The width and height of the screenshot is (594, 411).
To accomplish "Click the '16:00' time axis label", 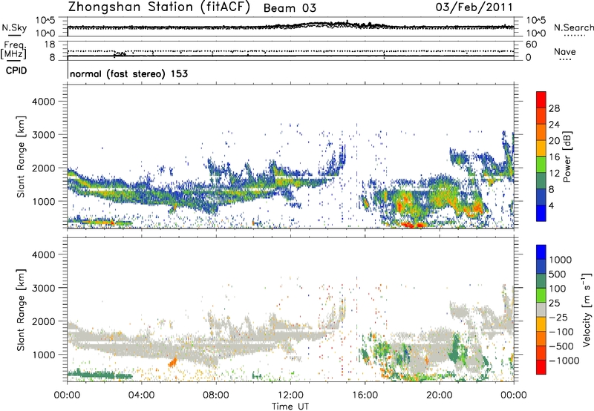I will click(365, 395).
